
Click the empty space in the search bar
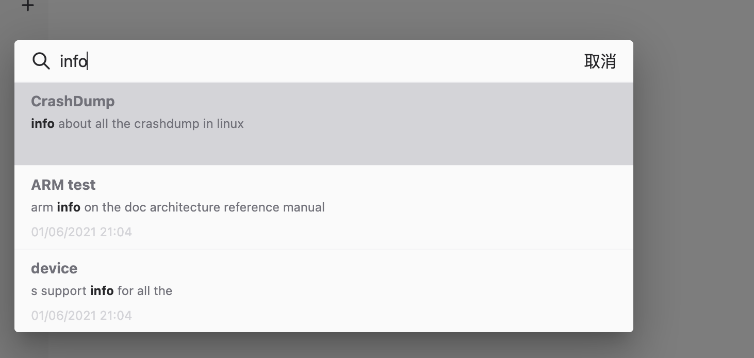point(335,61)
